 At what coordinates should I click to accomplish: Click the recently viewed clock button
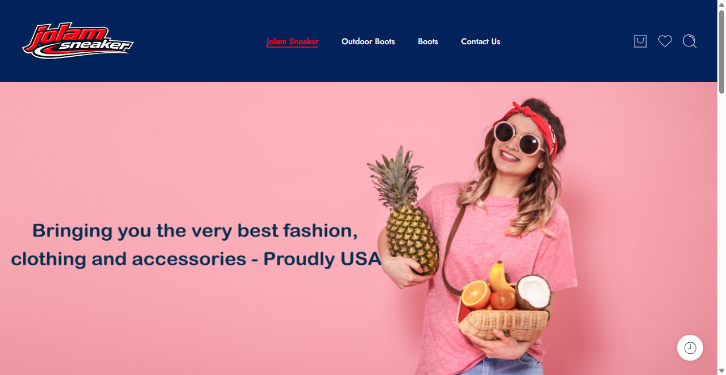coord(690,347)
